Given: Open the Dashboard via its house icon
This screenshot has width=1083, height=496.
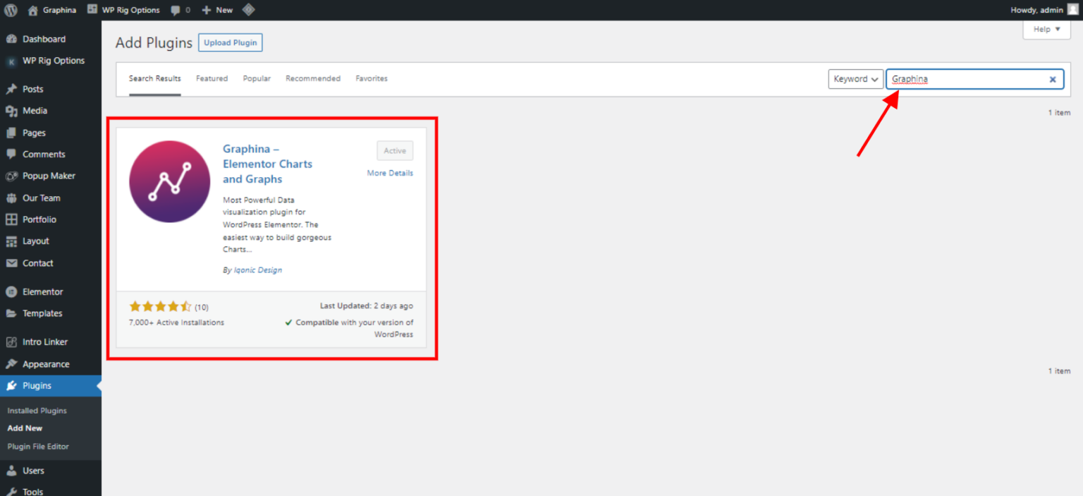Looking at the screenshot, I should (14, 39).
